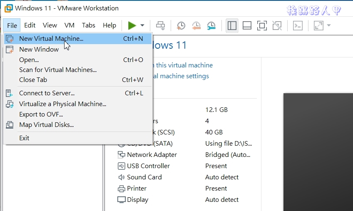The height and width of the screenshot is (211, 353).
Task: Open the File menu
Action: 12,25
